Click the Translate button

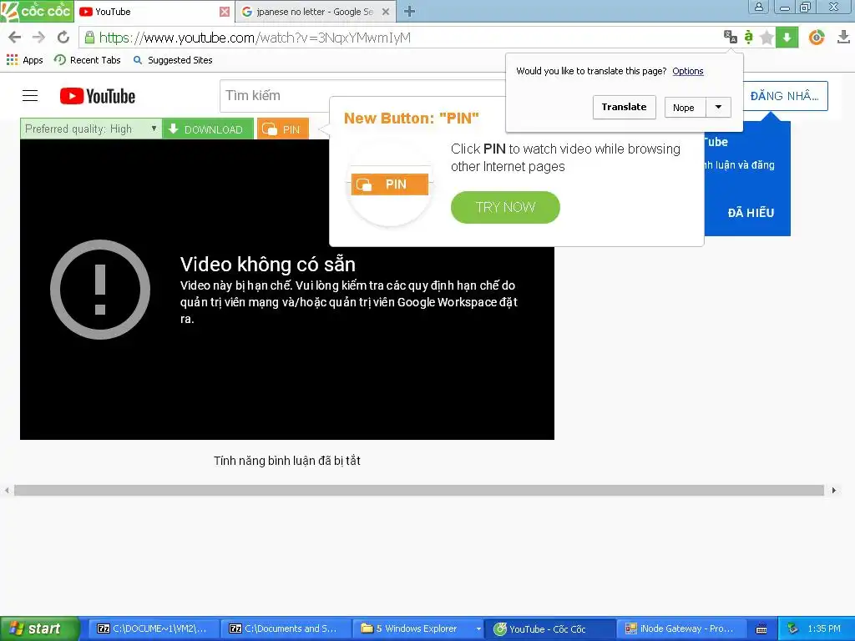(x=624, y=108)
